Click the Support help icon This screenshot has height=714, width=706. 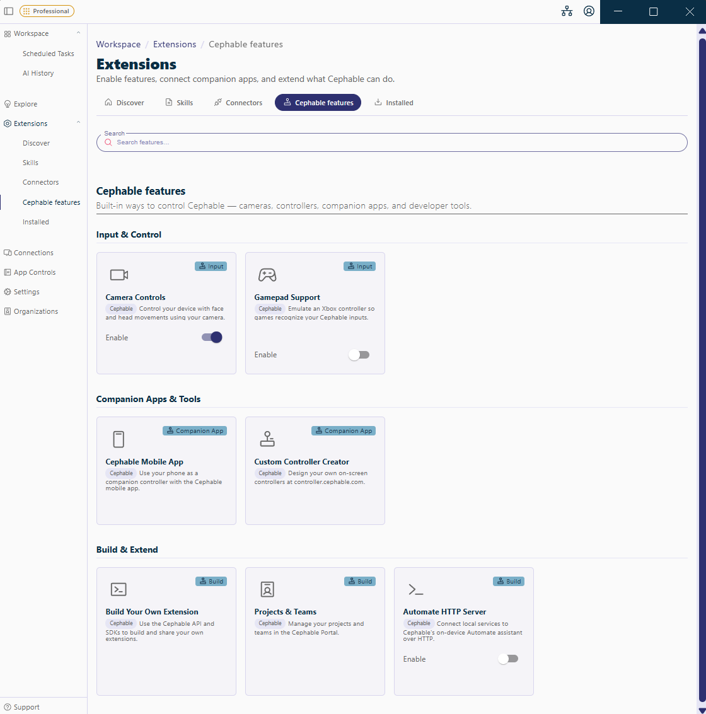[x=8, y=707]
